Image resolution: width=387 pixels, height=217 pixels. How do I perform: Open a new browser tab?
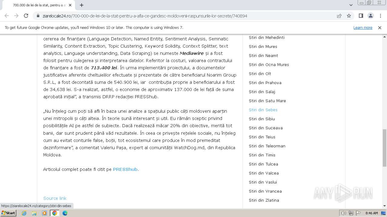82,5
